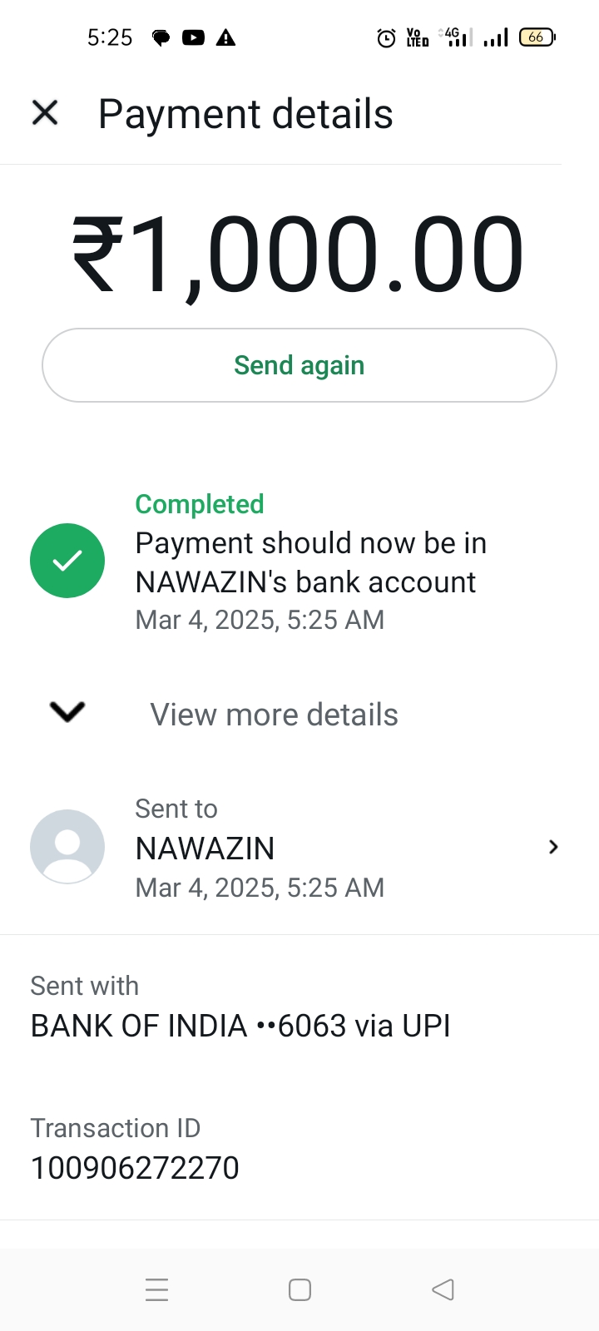The width and height of the screenshot is (599, 1331).
Task: Open recipient details via right chevron
Action: pos(553,847)
